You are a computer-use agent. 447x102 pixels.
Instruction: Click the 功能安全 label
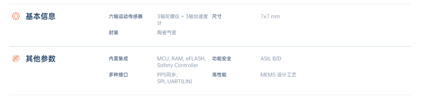[222, 59]
